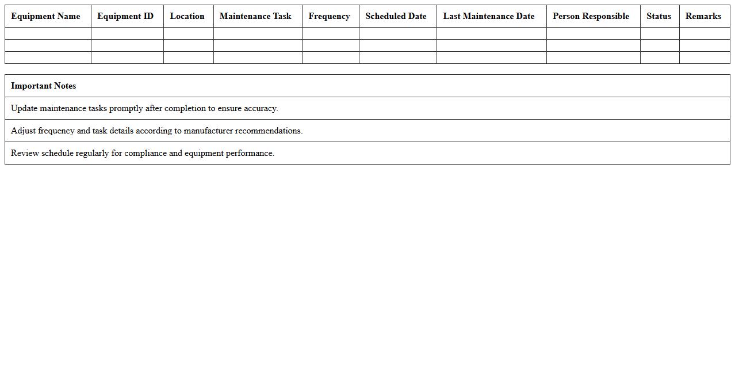Click the first row Frequency cell
The width and height of the screenshot is (735, 374).
coord(330,33)
